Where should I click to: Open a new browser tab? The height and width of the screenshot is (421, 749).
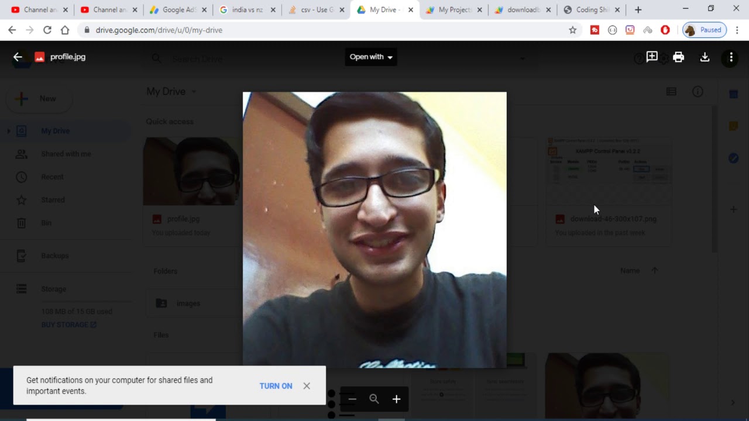638,10
